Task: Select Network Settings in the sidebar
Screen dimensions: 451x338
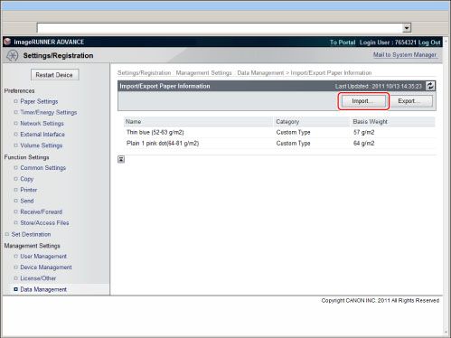Action: coord(42,123)
